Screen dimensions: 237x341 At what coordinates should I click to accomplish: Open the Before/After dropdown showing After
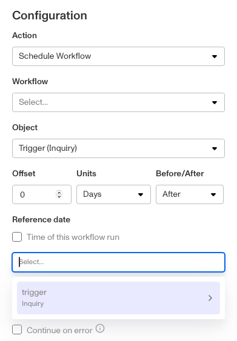coord(190,194)
